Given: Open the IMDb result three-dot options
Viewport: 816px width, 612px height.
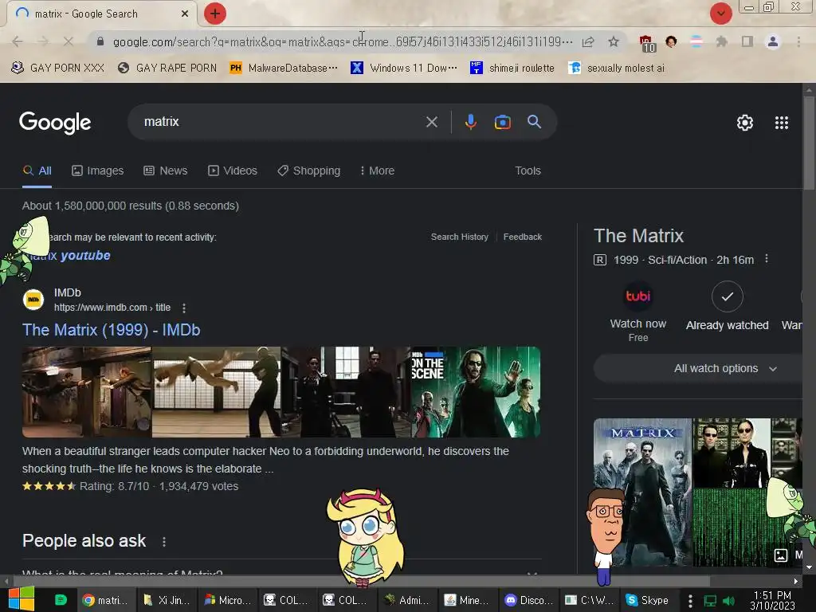Looking at the screenshot, I should pos(184,308).
